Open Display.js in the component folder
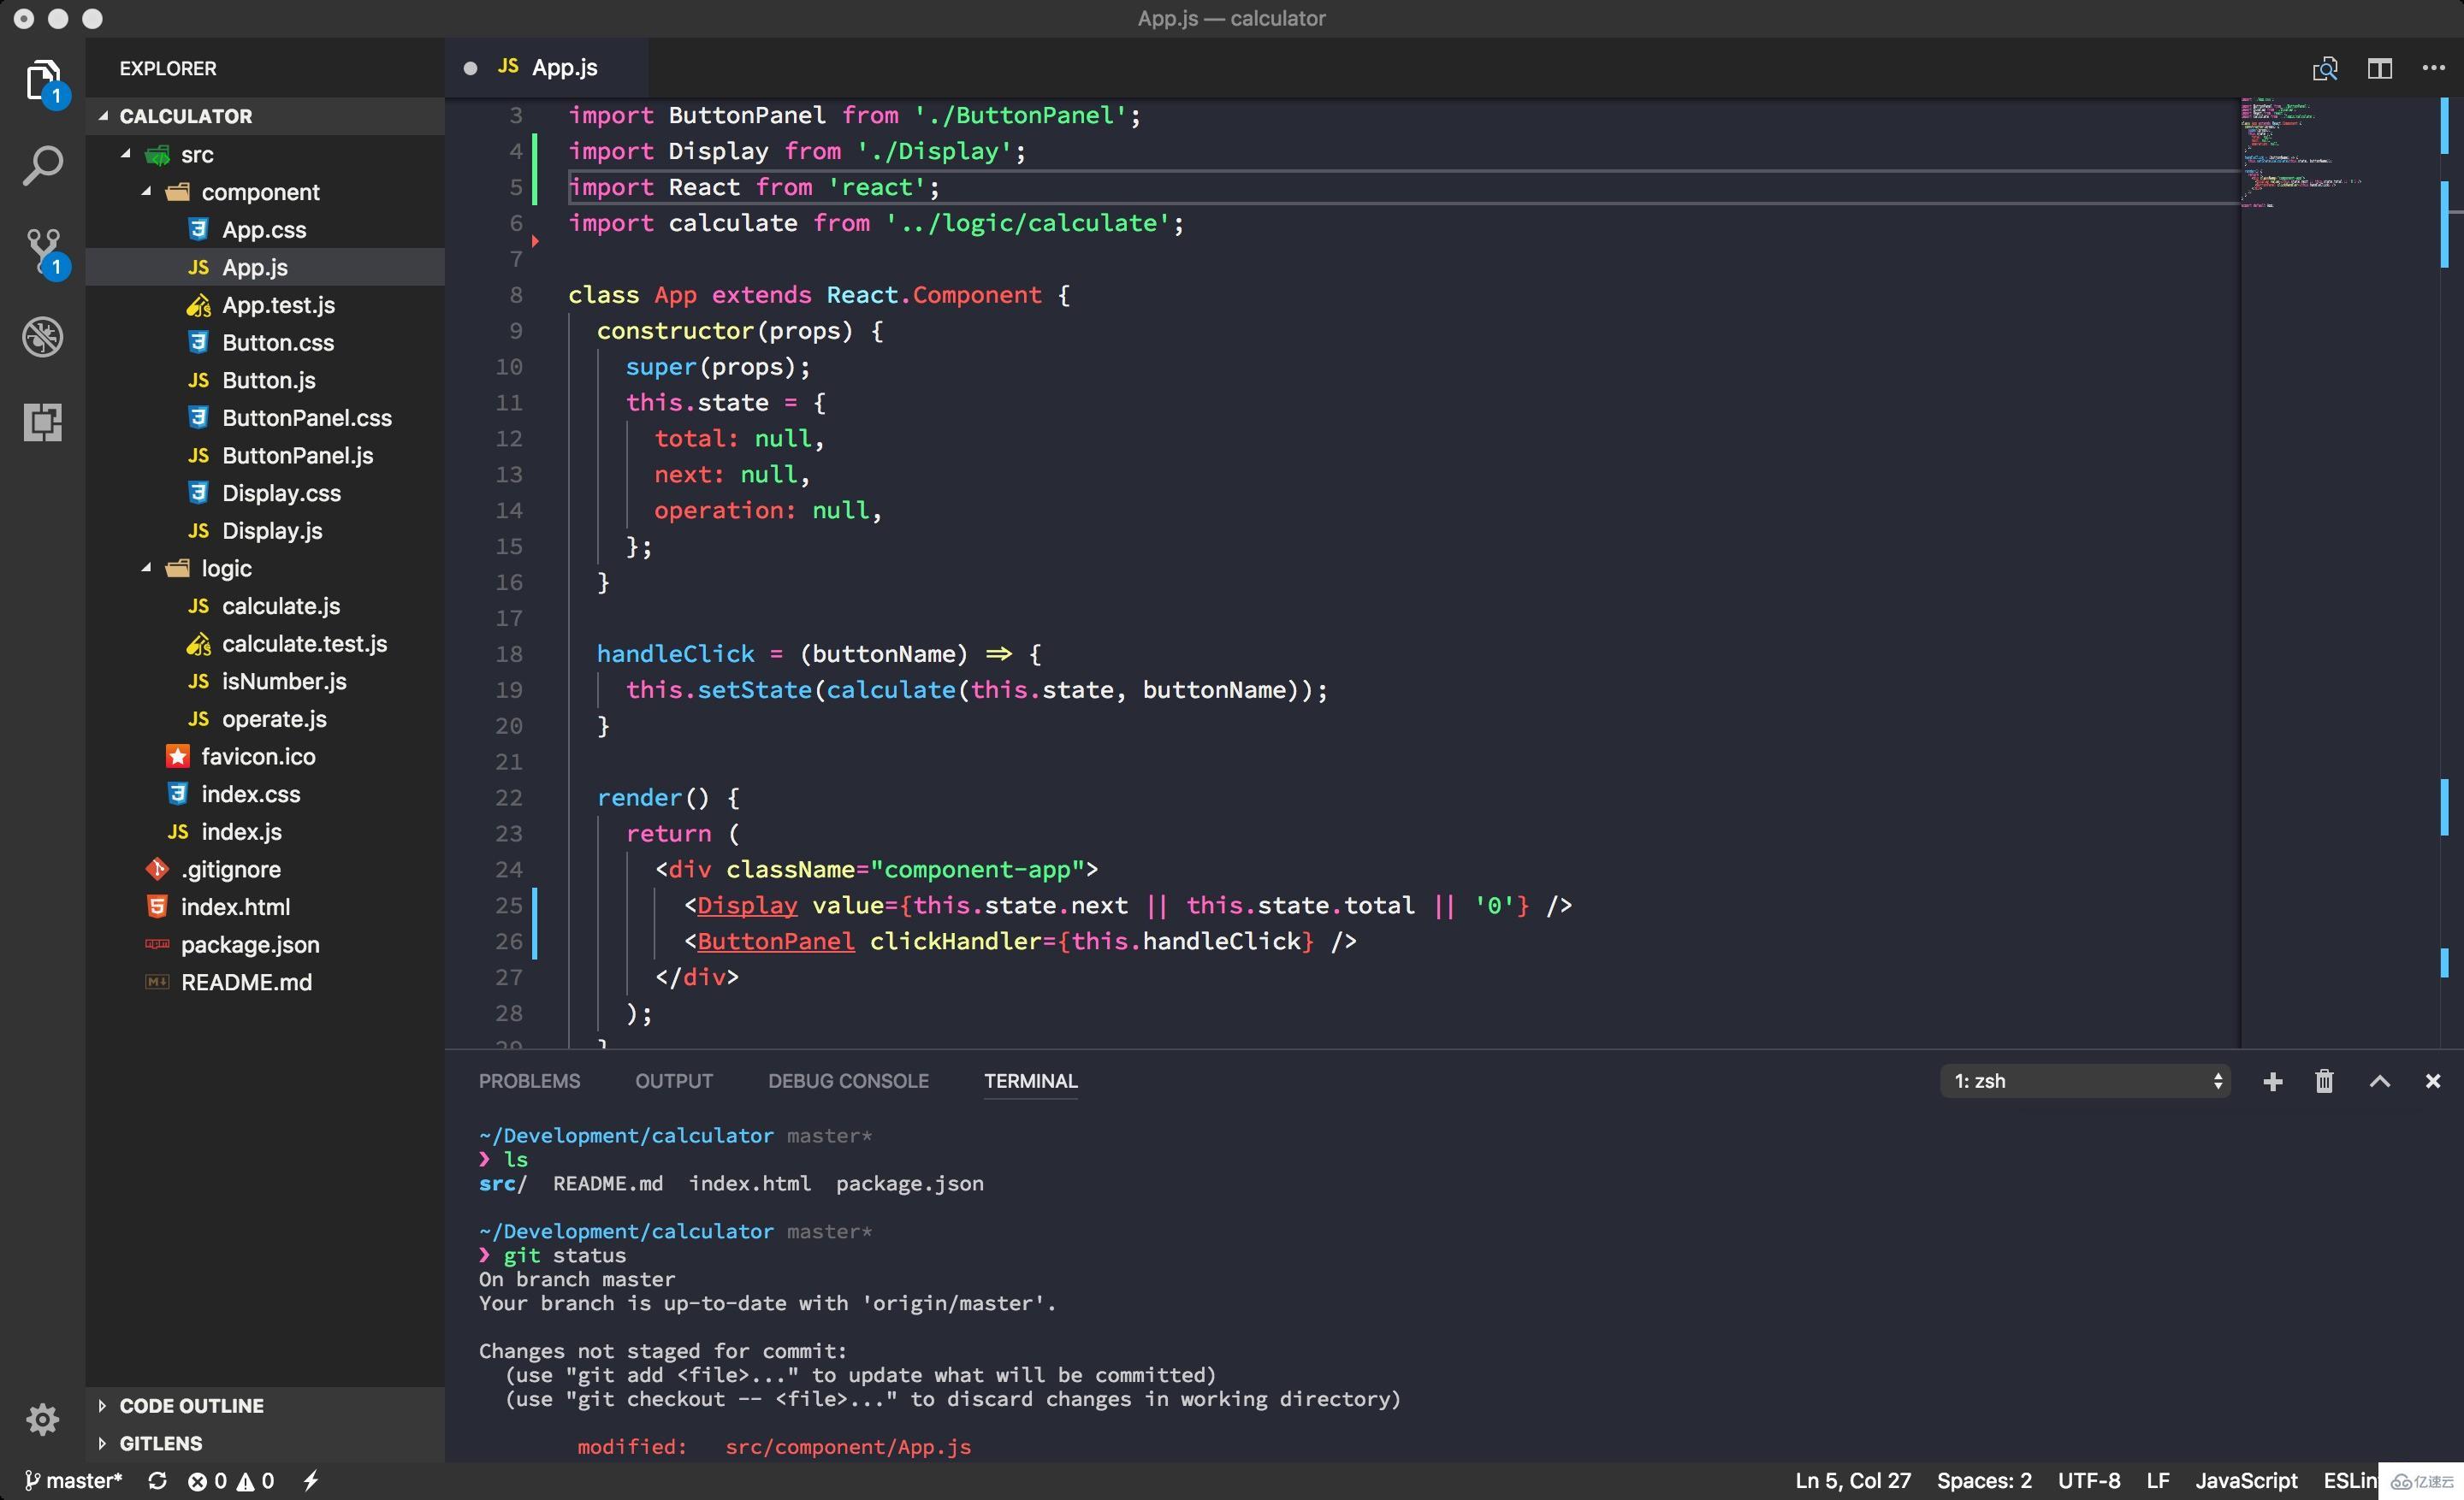This screenshot has height=1500, width=2464. 271,529
